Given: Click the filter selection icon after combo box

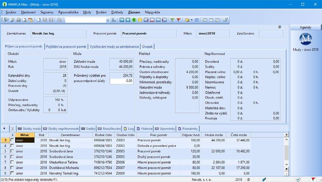Looking at the screenshot, I should 114,20.
